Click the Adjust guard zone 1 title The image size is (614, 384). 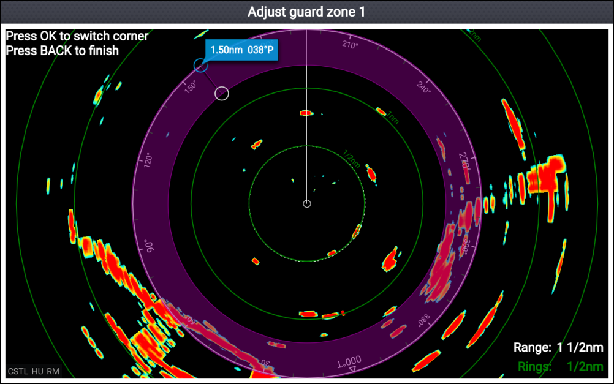point(306,12)
